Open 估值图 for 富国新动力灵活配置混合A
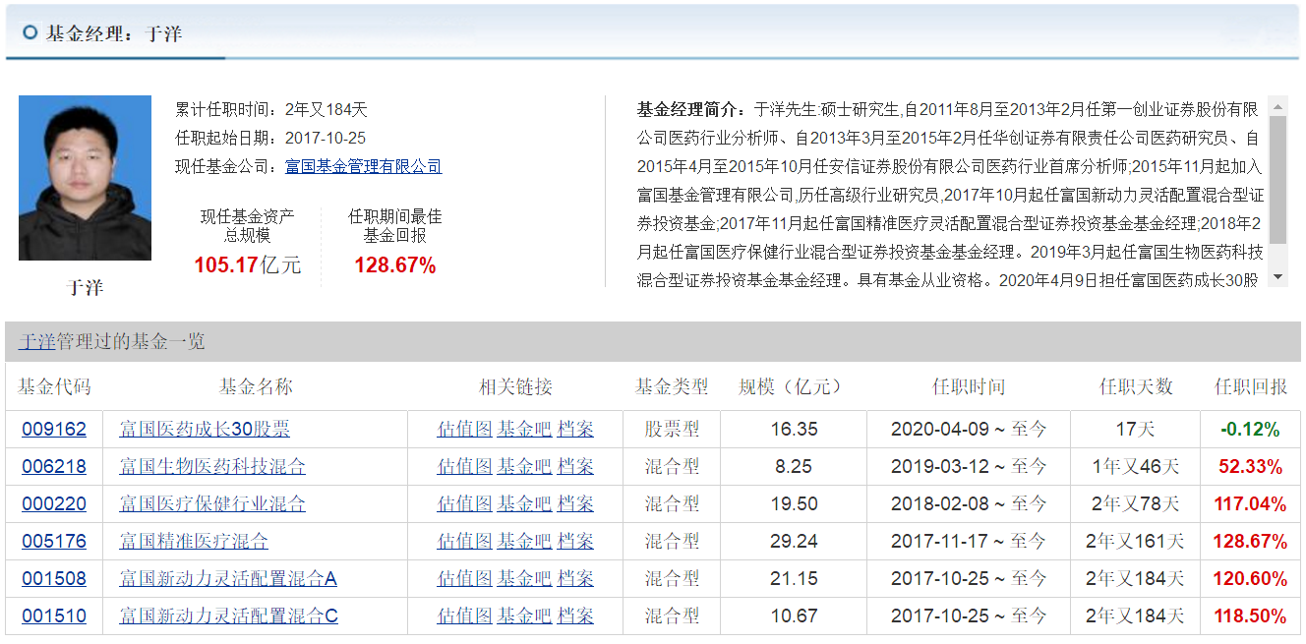Screen dimensions: 1306x644 tap(464, 579)
